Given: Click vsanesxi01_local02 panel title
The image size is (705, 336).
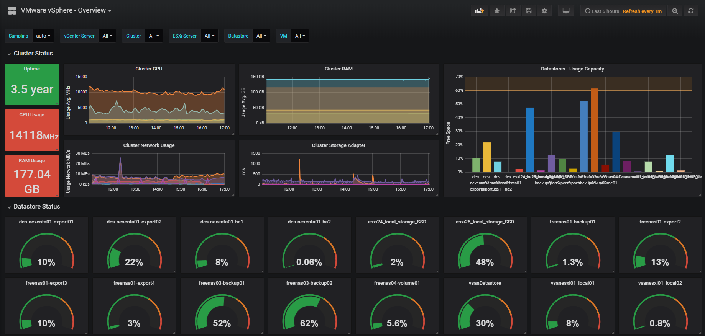Looking at the screenshot, I should tap(660, 283).
